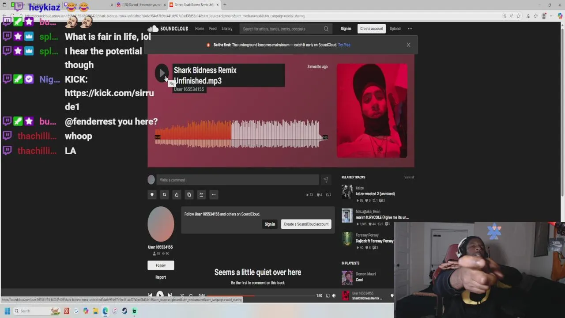This screenshot has height=318, width=565.
Task: Click the header Create account button
Action: [371, 29]
